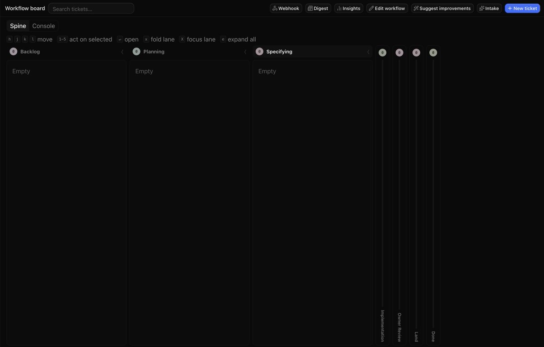Click the 'e' expand all key hint

pyautogui.click(x=223, y=39)
